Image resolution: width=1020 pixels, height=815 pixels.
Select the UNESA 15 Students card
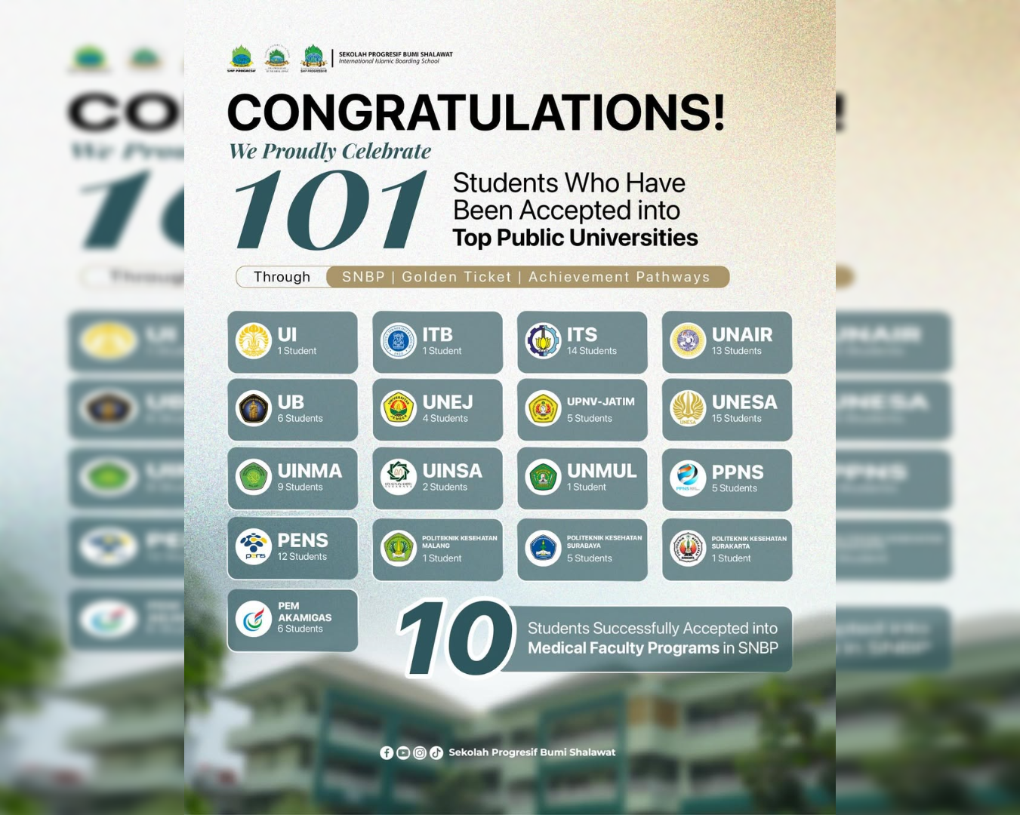tap(727, 410)
